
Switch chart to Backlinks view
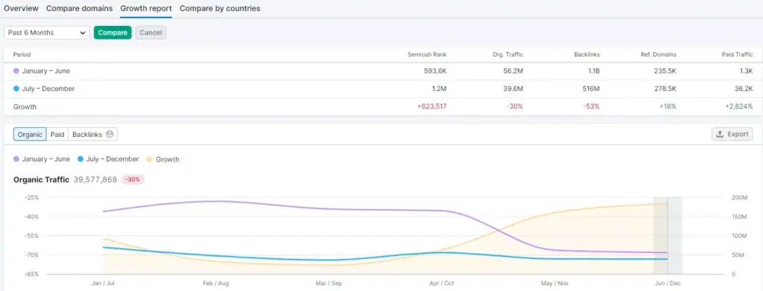[x=93, y=135]
